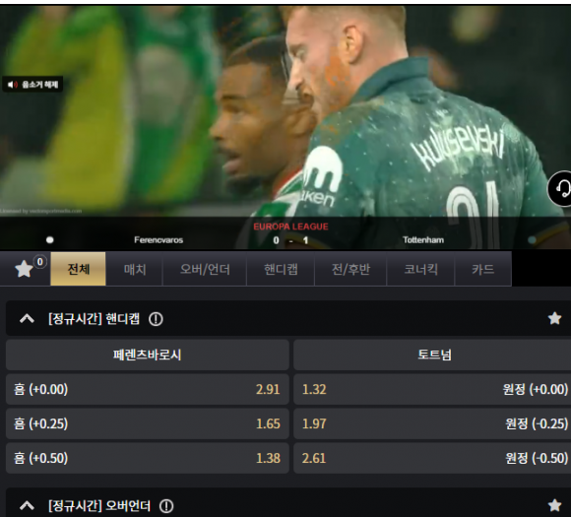Go to the 코너킥 tab

(x=420, y=269)
